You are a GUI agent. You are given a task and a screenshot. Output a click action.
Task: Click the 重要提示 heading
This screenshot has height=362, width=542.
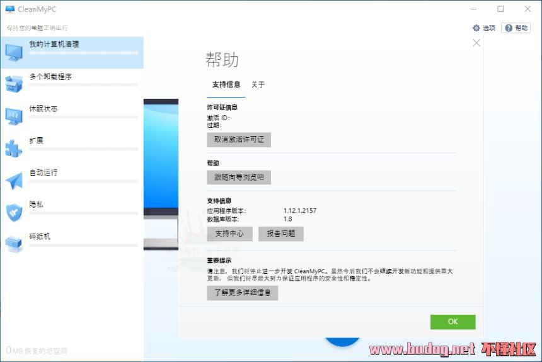[x=219, y=261]
